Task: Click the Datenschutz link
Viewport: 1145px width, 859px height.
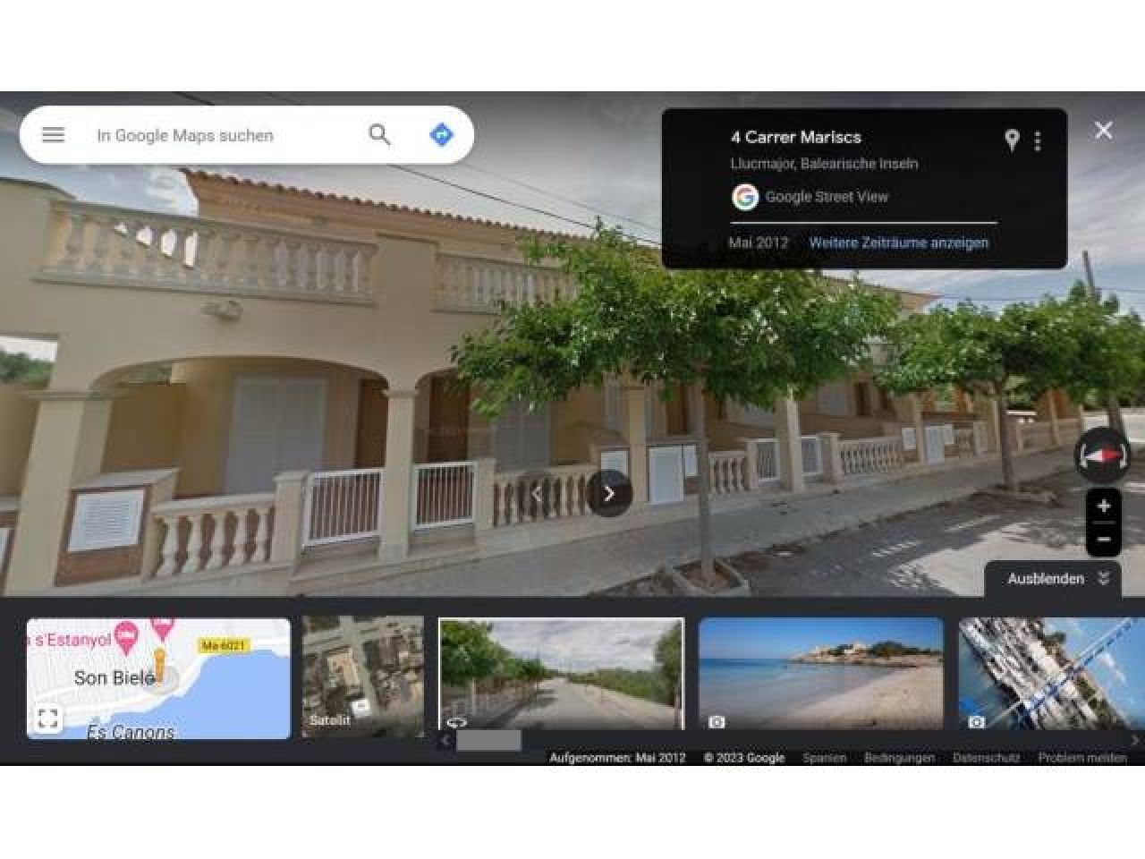Action: coord(986,758)
